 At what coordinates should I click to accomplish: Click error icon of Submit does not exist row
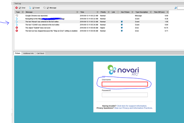point(17,28)
